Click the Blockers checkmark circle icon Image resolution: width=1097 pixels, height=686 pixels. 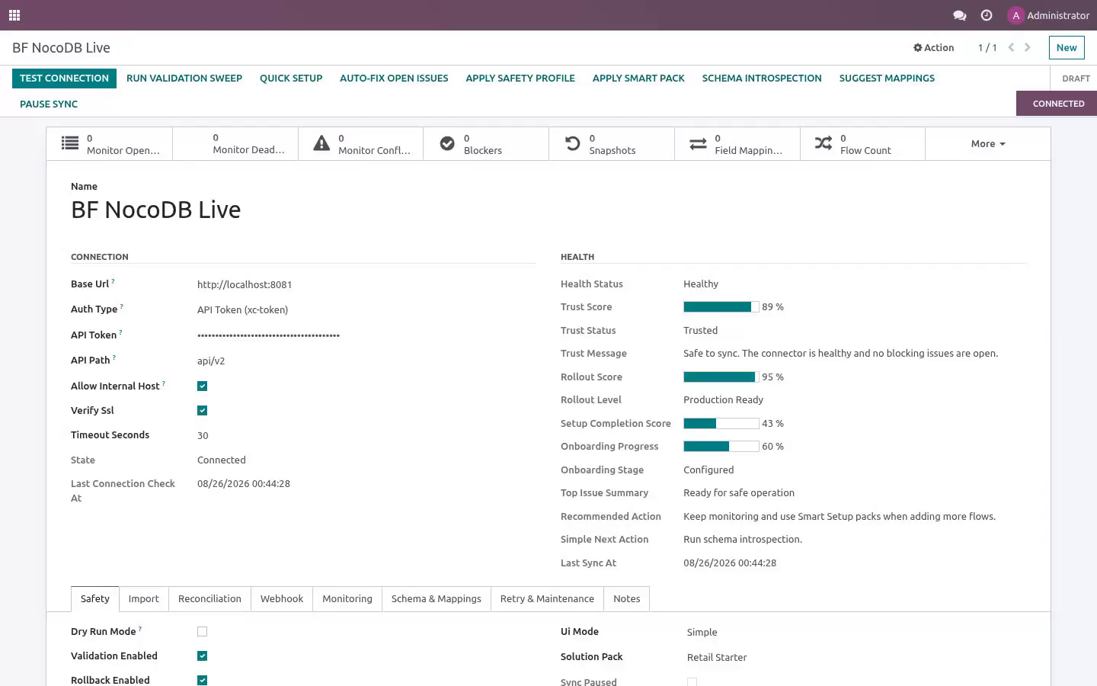point(447,143)
